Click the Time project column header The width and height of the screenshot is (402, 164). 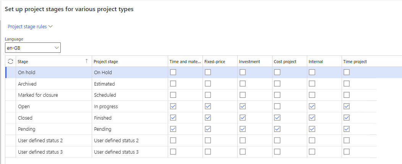coord(359,62)
